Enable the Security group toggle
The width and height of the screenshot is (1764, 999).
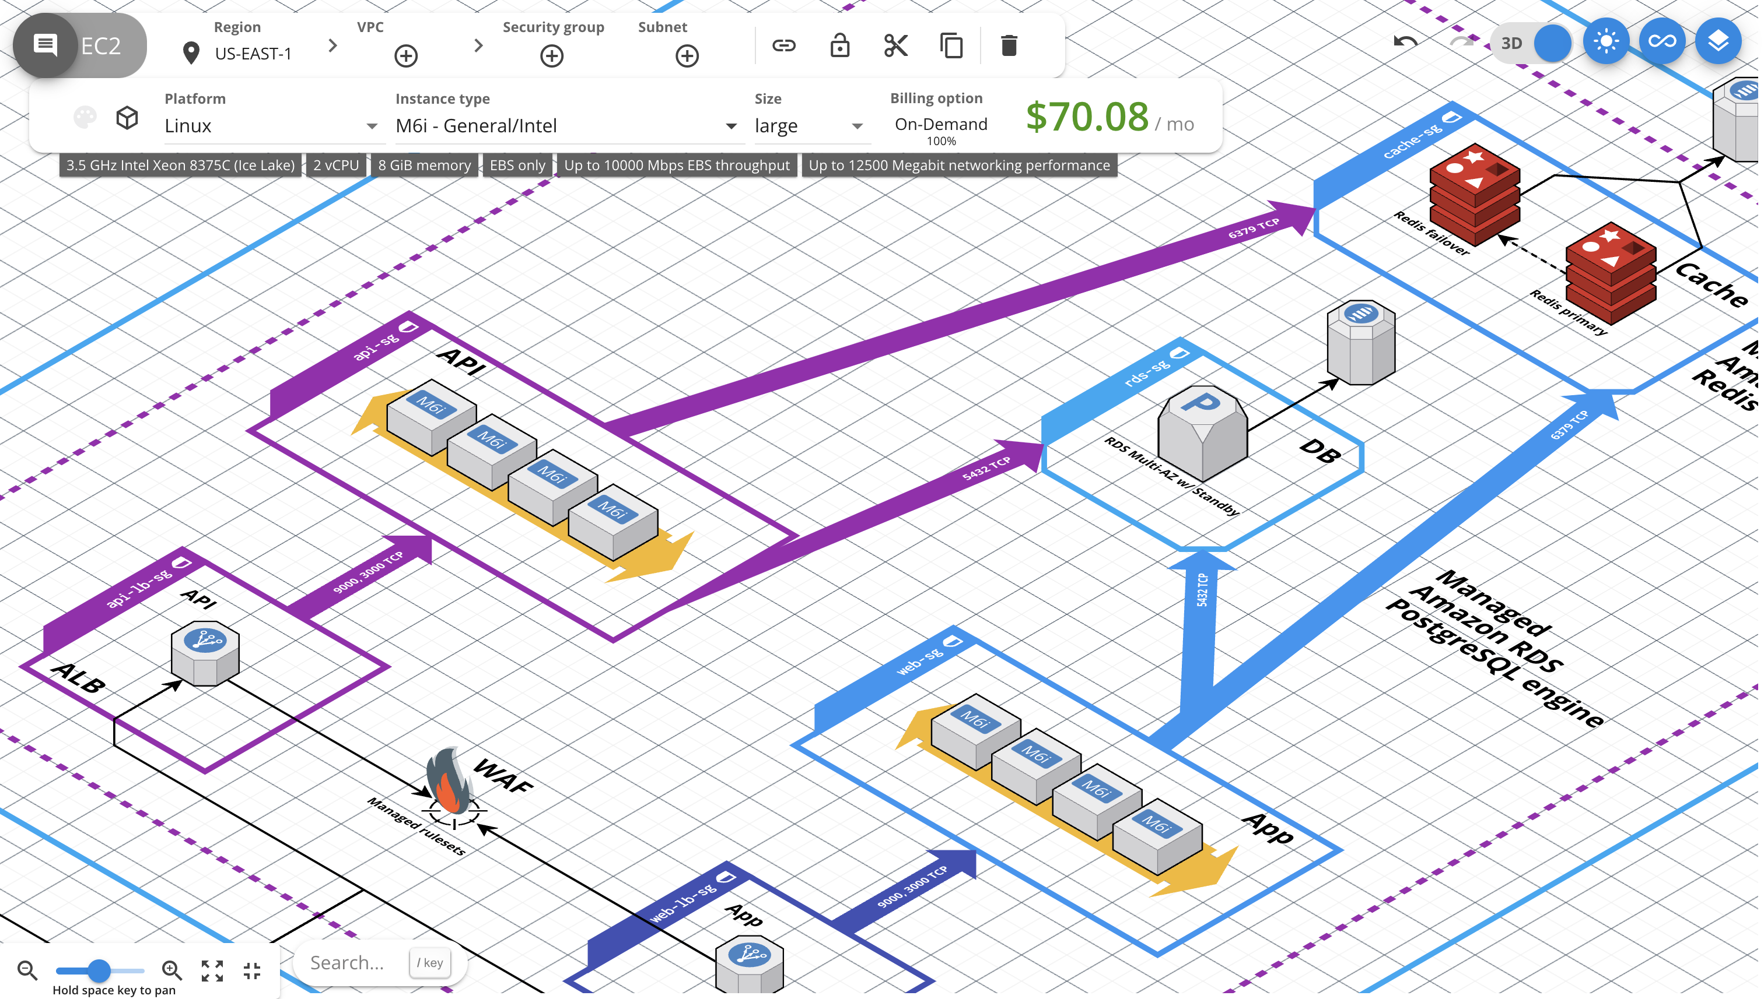551,56
